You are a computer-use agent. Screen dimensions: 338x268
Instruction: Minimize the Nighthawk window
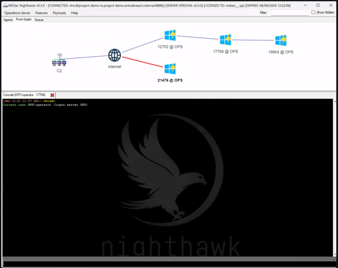(x=305, y=5)
